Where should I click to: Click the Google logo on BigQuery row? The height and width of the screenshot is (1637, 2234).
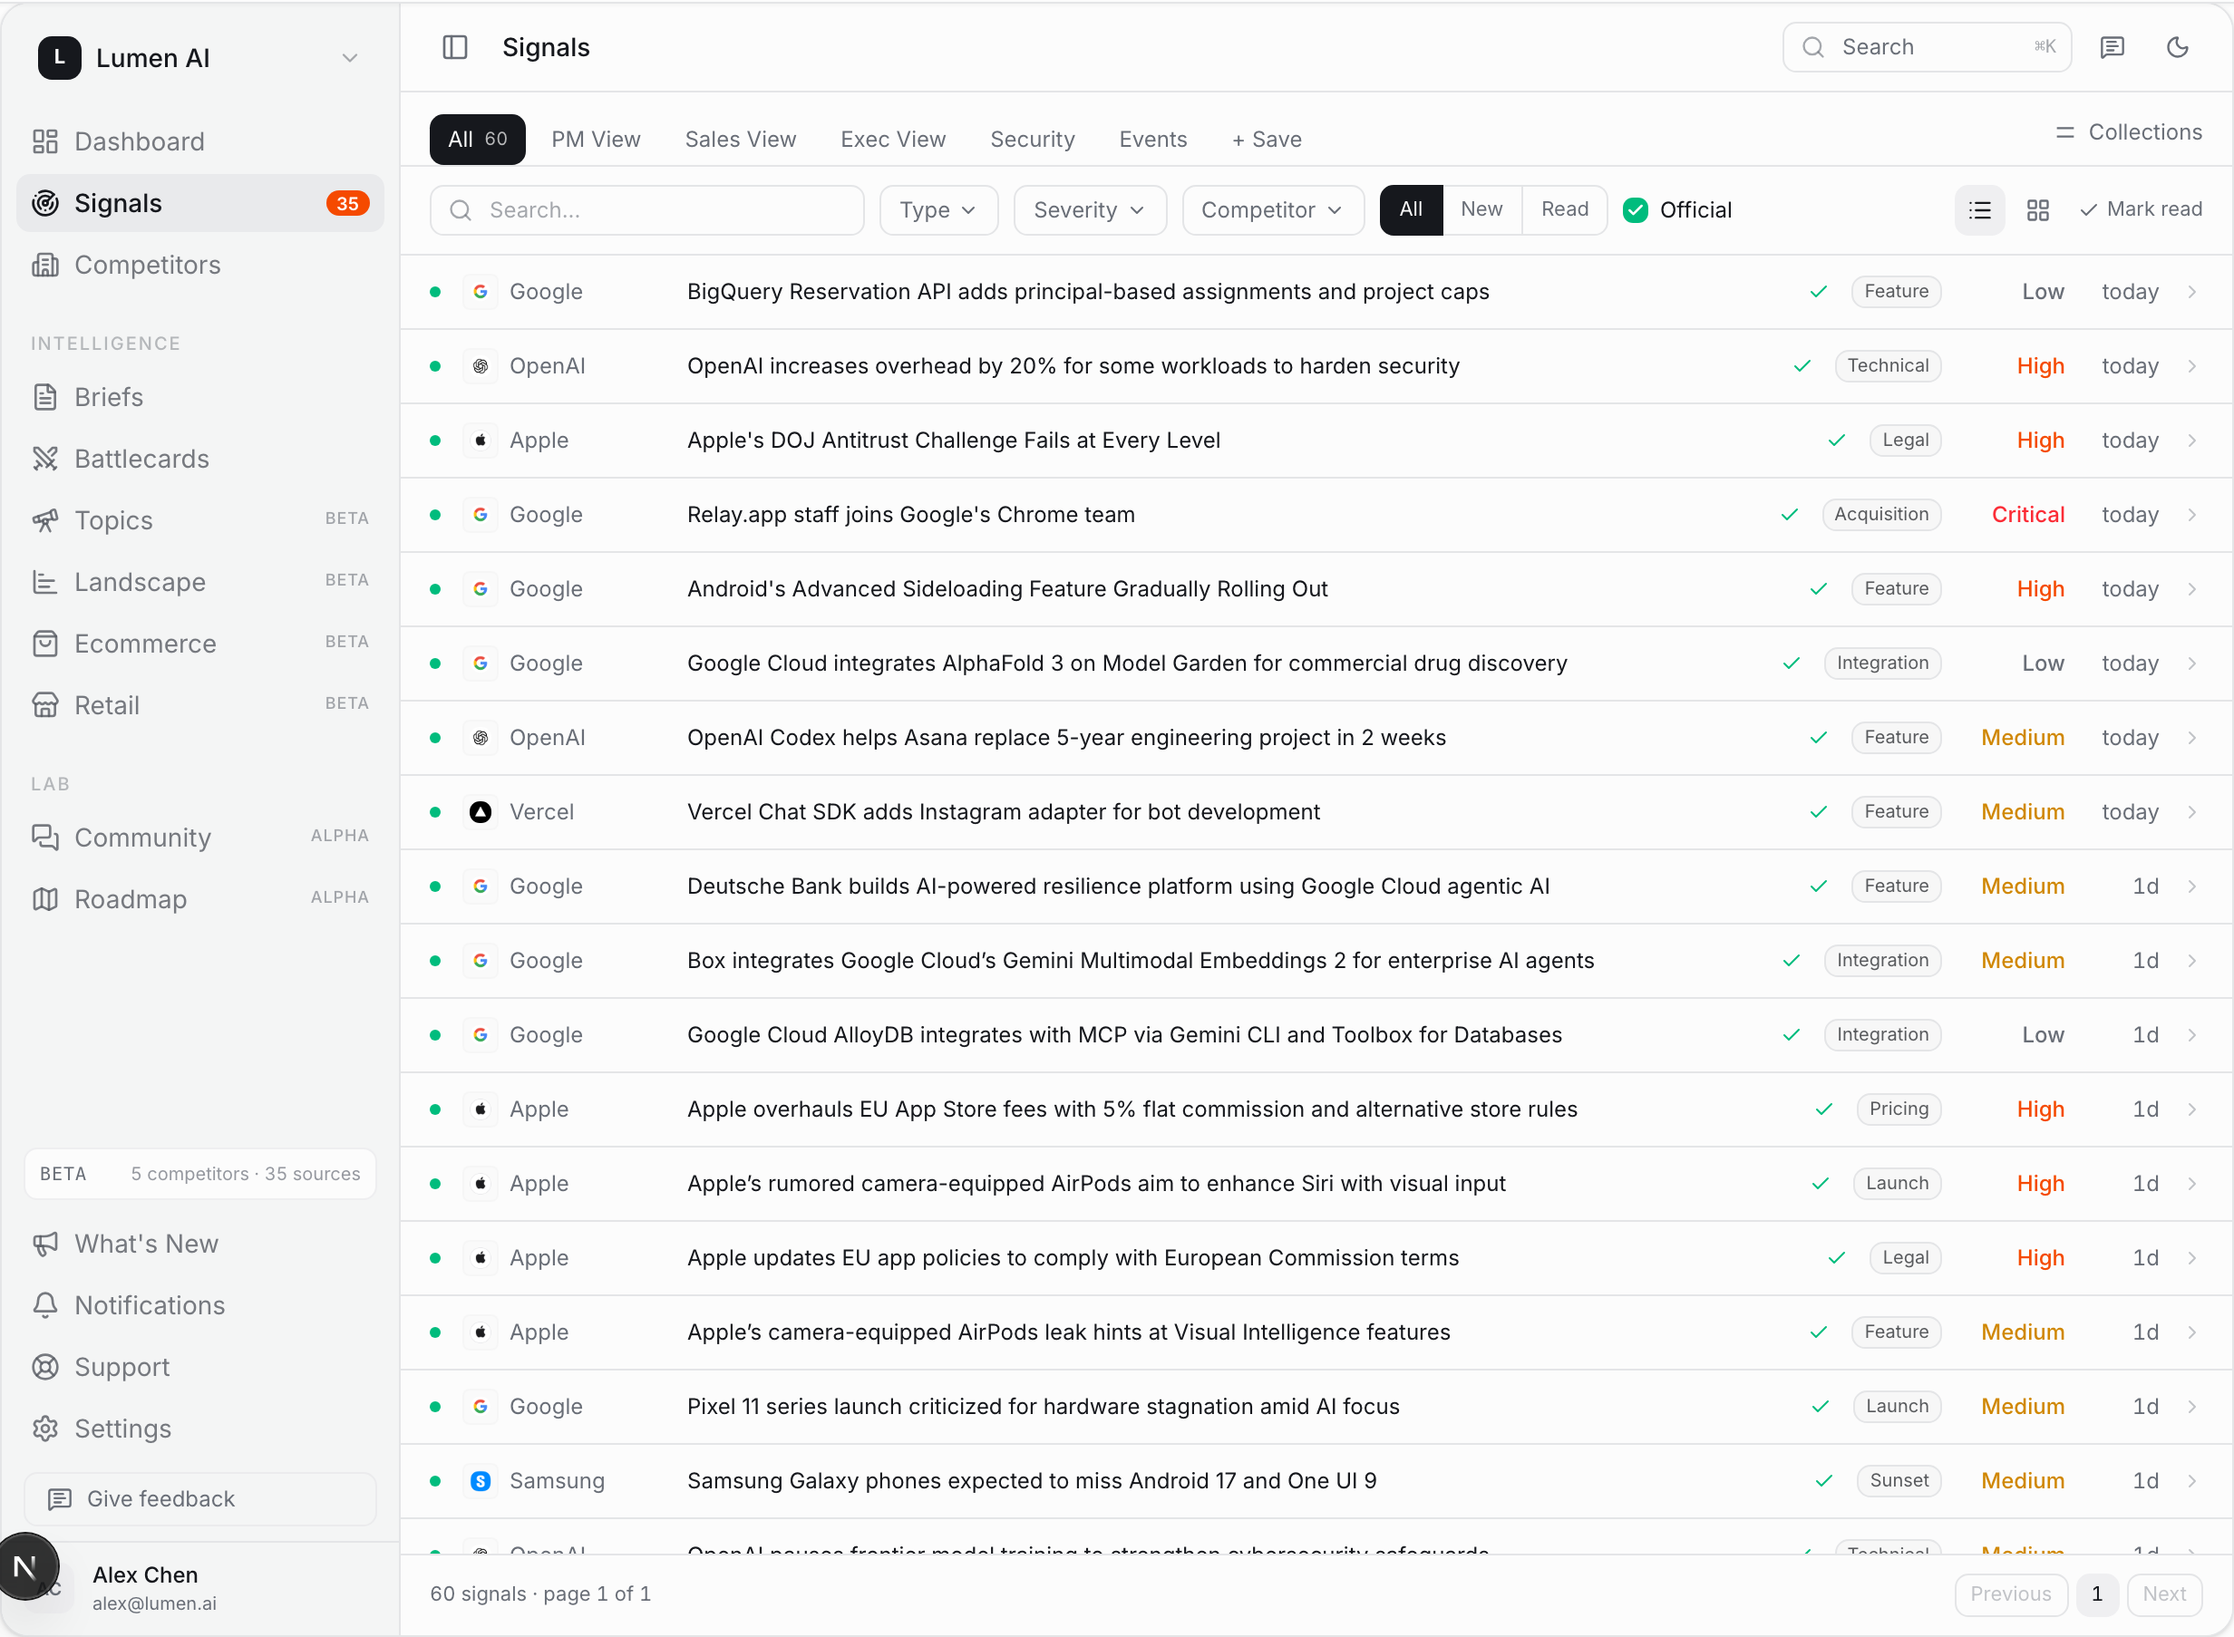[x=481, y=291]
